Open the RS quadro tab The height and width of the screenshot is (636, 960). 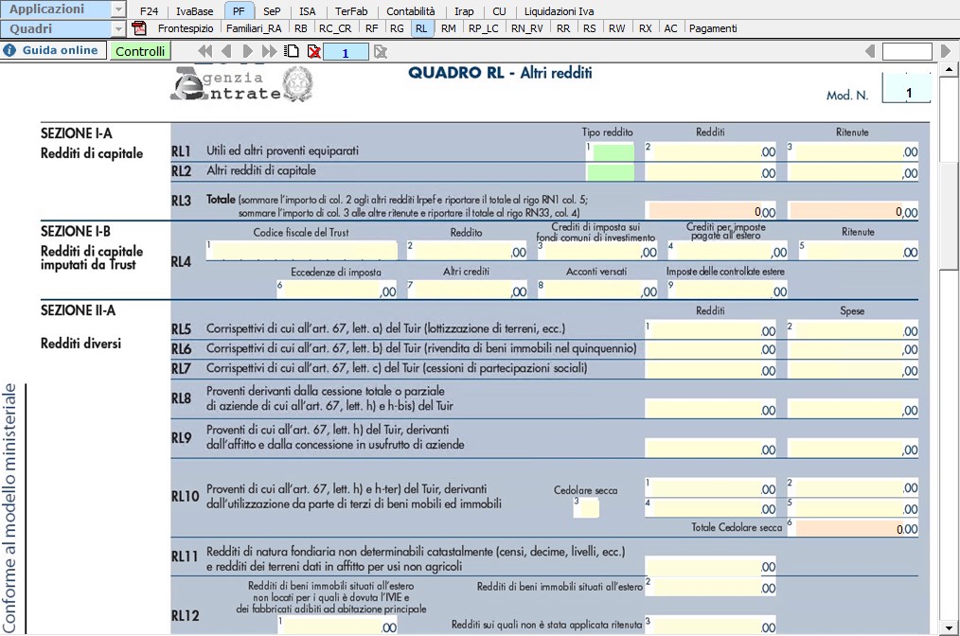[590, 28]
